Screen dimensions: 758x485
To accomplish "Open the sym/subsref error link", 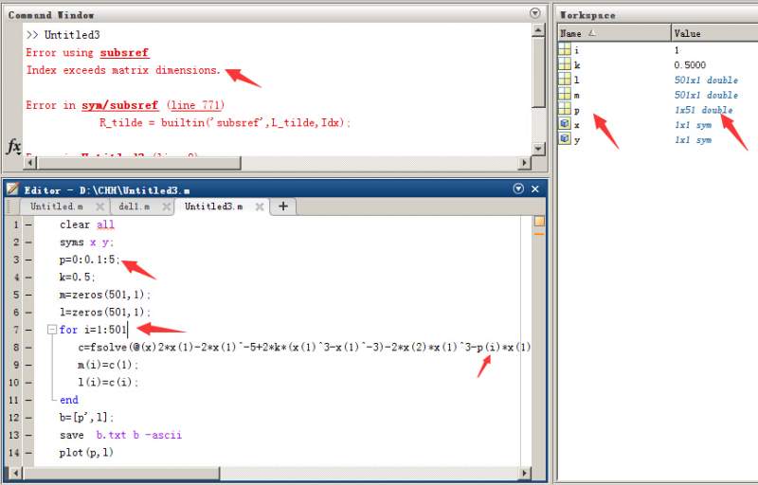I will [119, 105].
